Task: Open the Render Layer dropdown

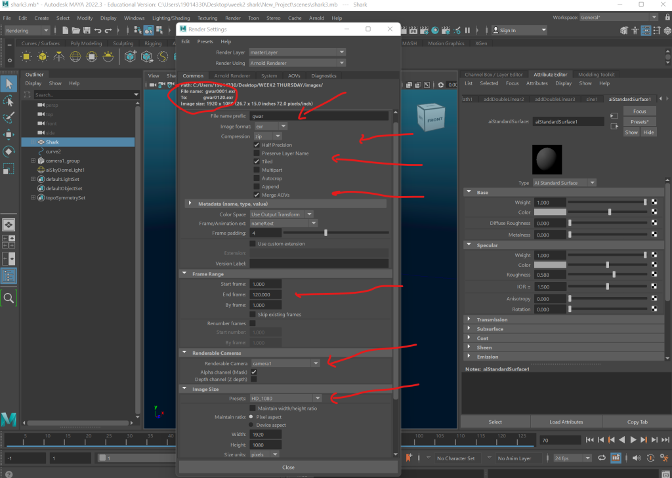Action: pyautogui.click(x=297, y=52)
